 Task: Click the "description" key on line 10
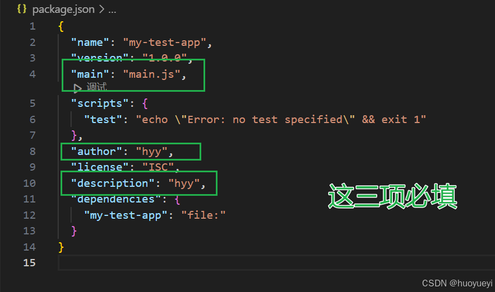(113, 183)
